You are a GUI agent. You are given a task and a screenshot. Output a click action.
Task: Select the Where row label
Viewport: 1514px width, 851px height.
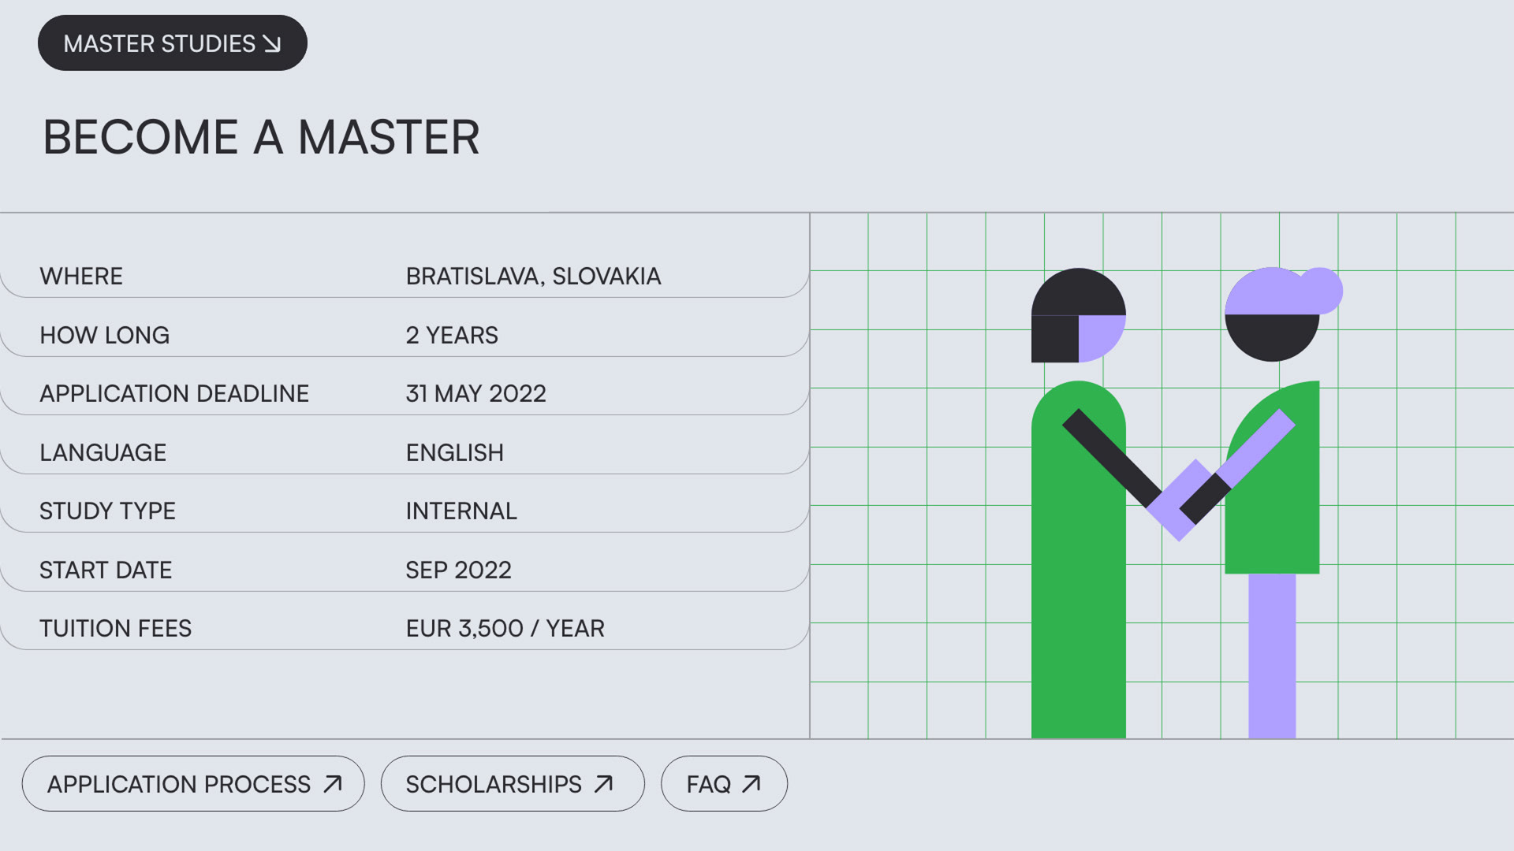click(x=81, y=277)
